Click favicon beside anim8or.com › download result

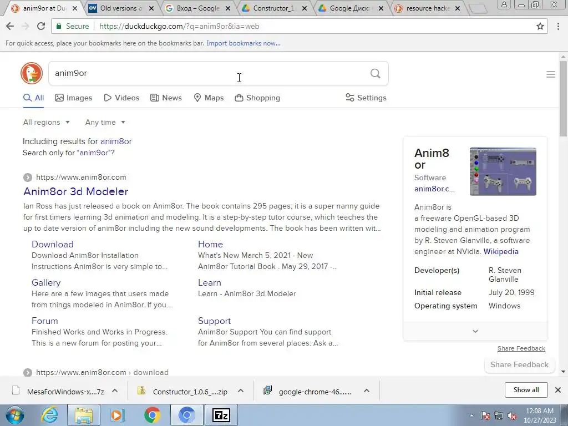[28, 372]
